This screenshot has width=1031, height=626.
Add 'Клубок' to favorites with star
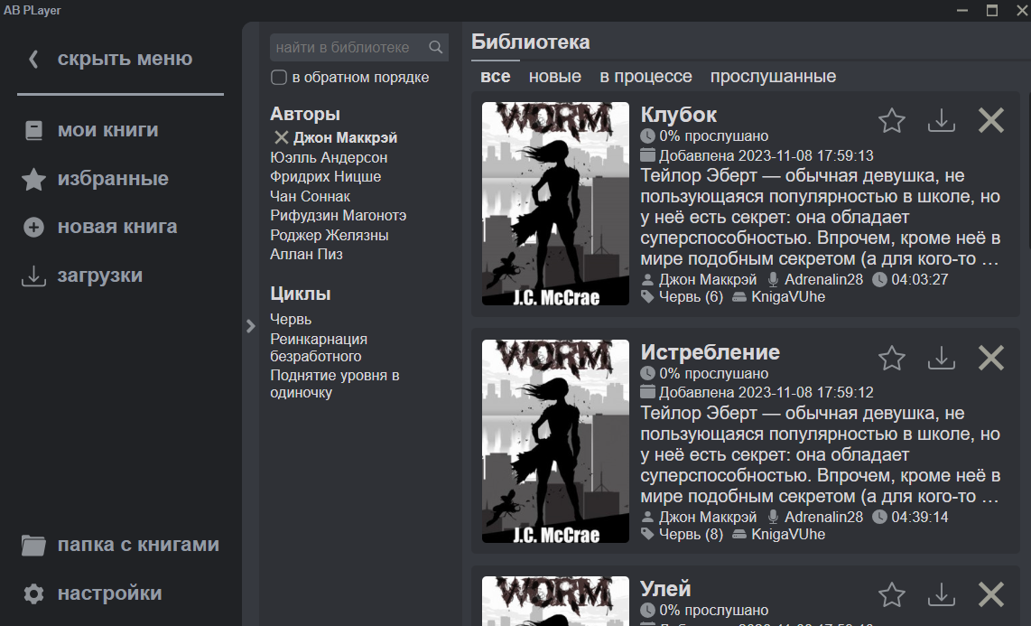click(x=892, y=120)
